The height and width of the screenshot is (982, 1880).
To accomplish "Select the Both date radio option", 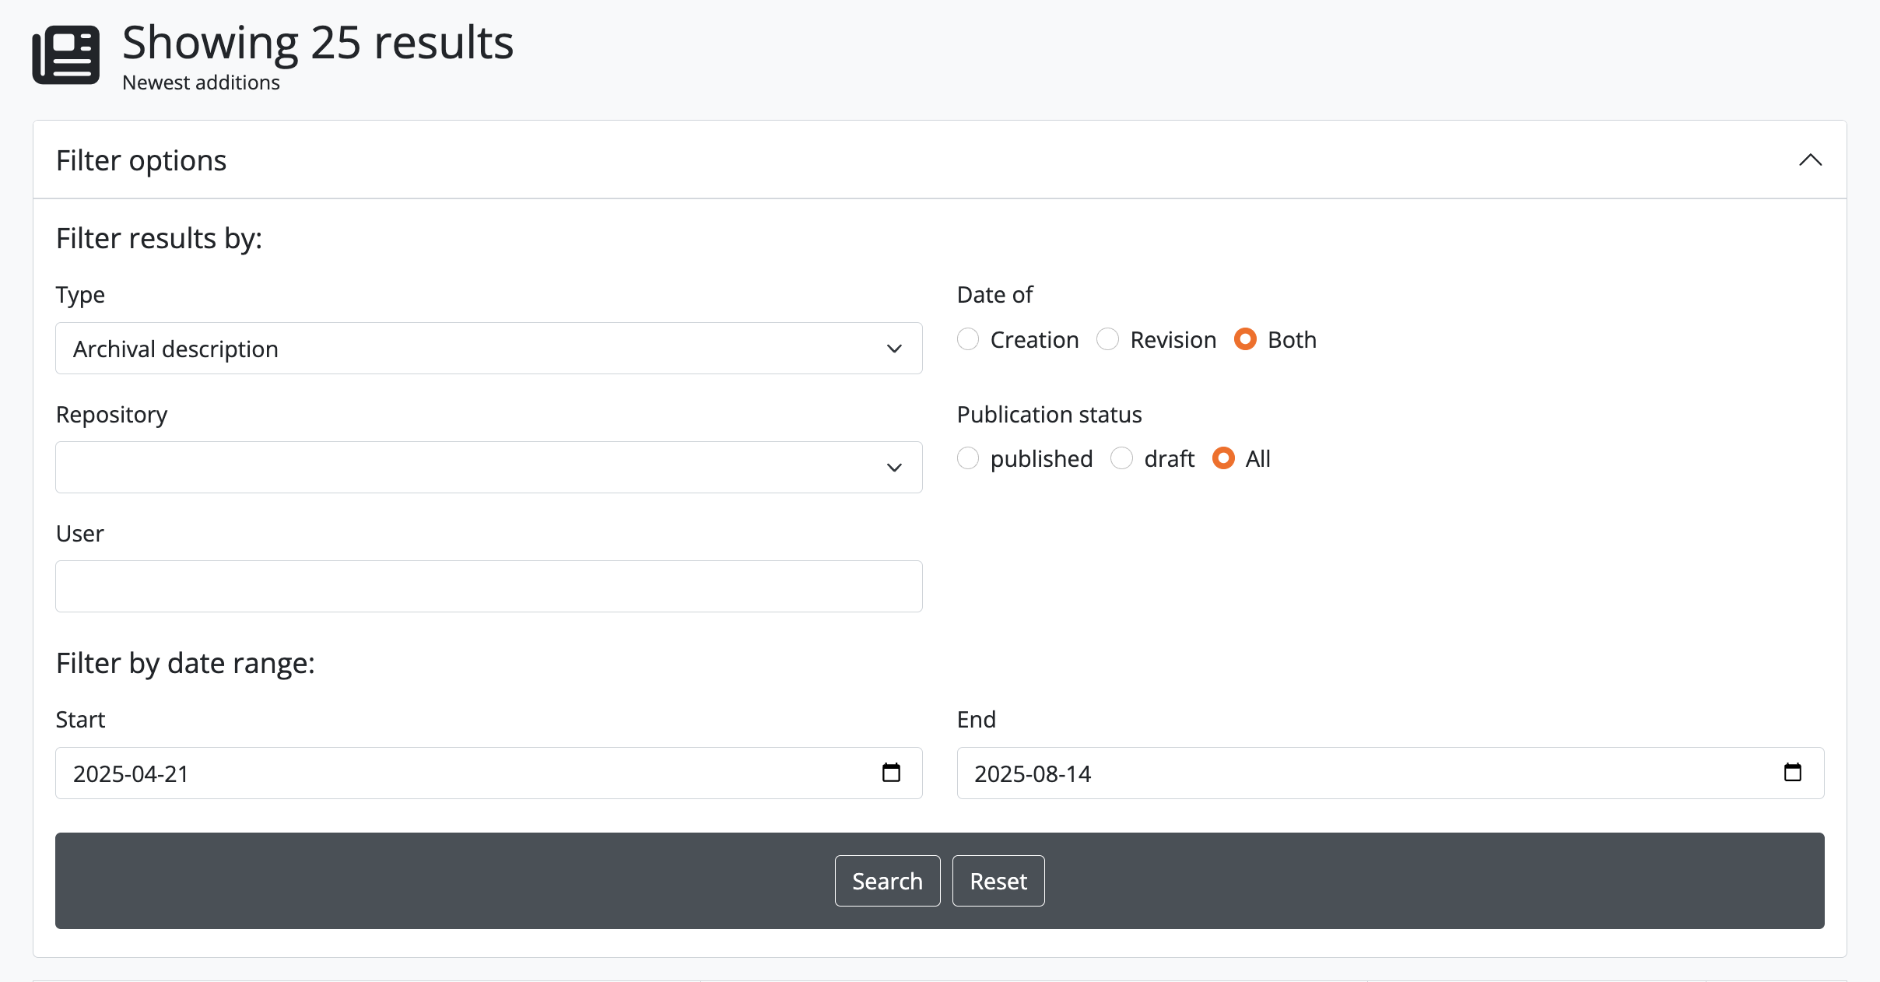I will tap(1245, 339).
